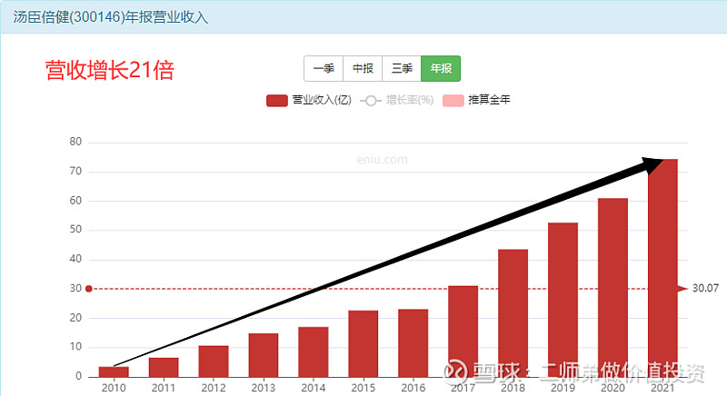Click the 2012 revenue bar
727x396 pixels.
point(214,361)
